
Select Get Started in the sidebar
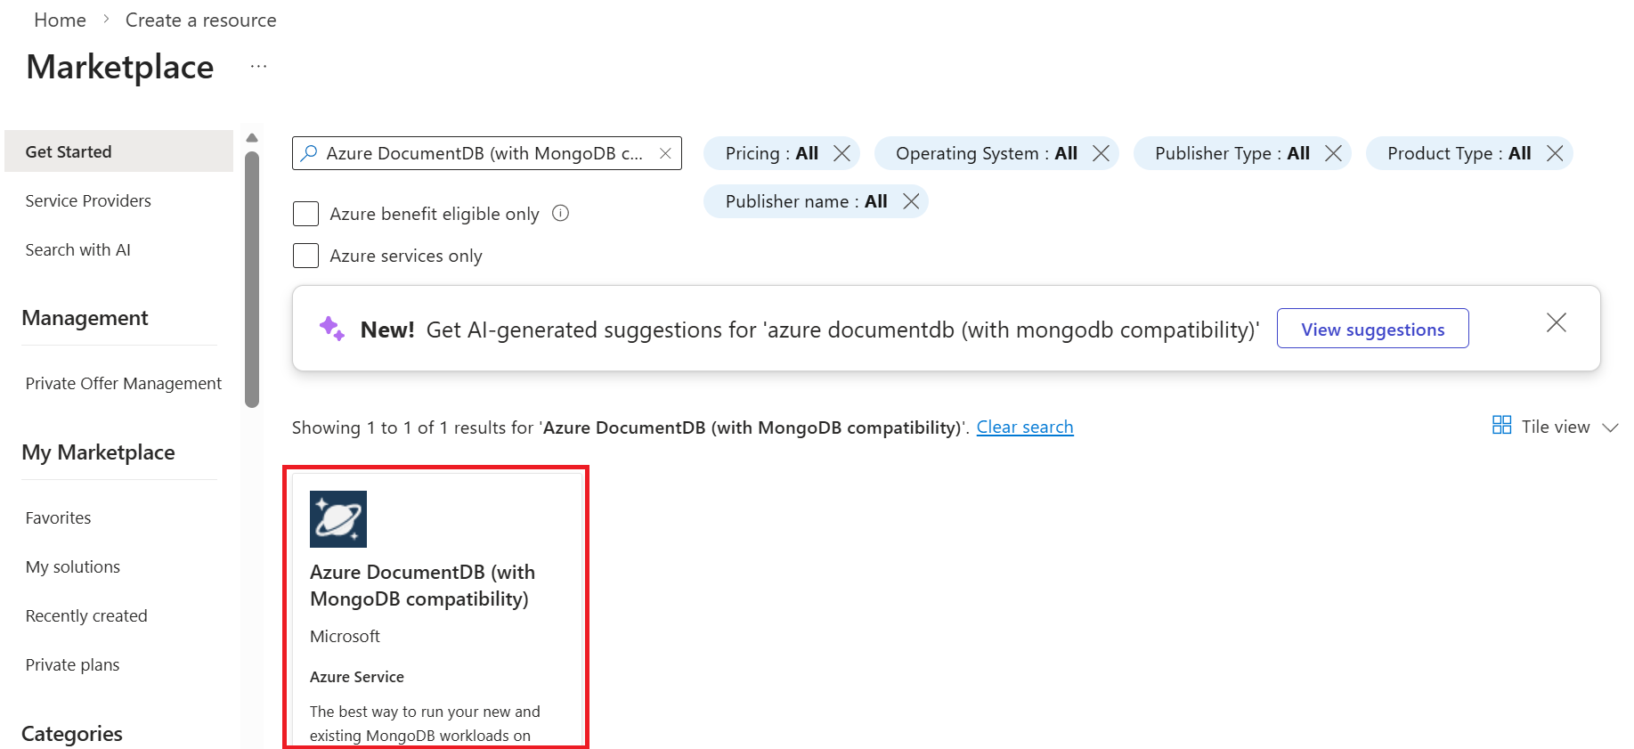[69, 151]
